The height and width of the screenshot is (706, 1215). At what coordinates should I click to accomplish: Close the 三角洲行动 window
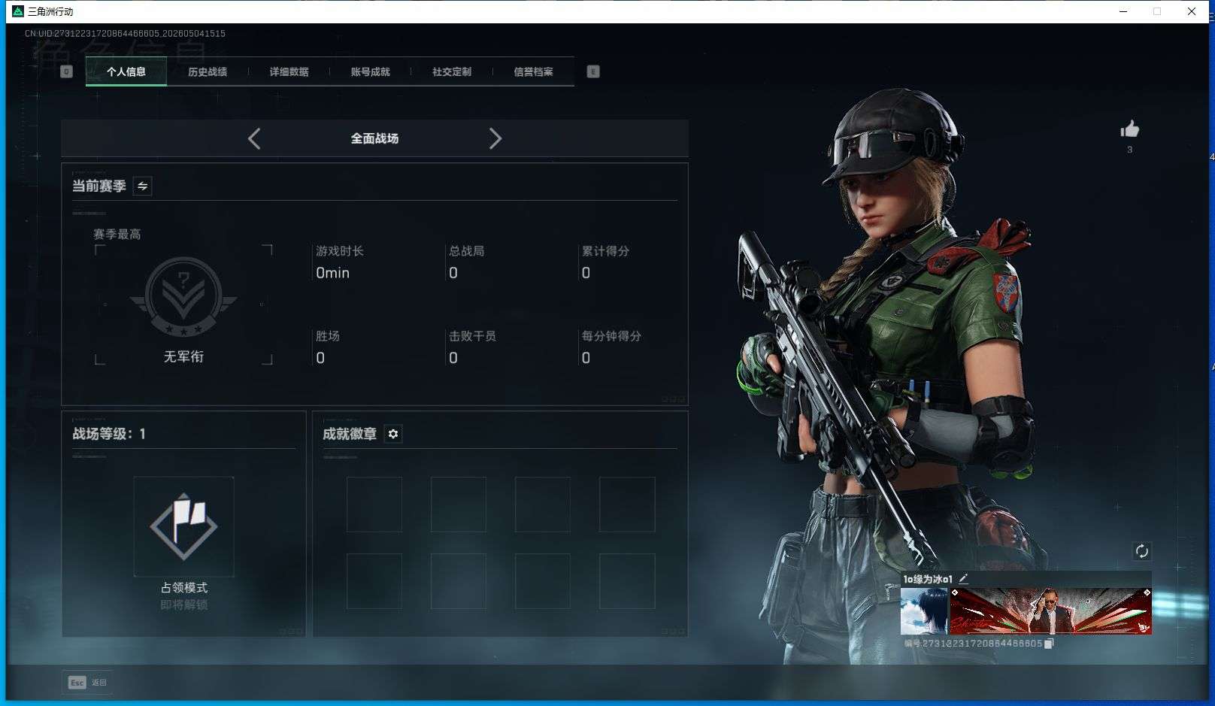(1192, 11)
